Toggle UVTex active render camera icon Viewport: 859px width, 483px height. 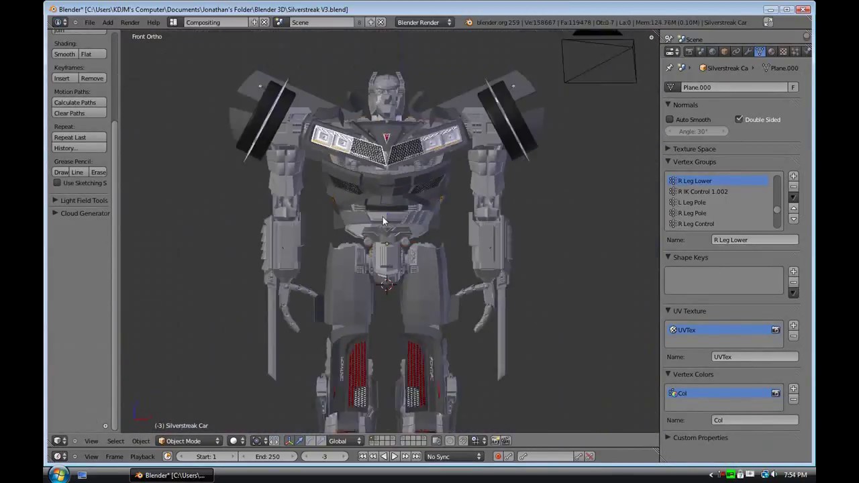775,329
